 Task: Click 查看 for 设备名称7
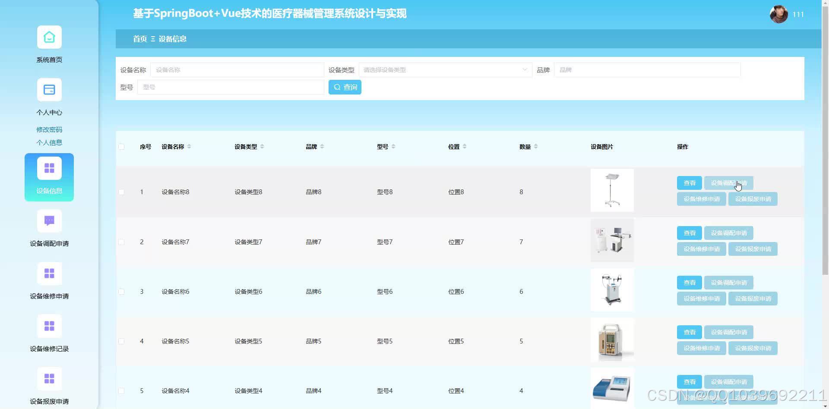689,233
